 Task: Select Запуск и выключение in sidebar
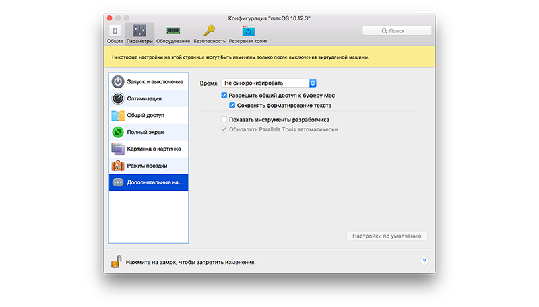(x=148, y=81)
